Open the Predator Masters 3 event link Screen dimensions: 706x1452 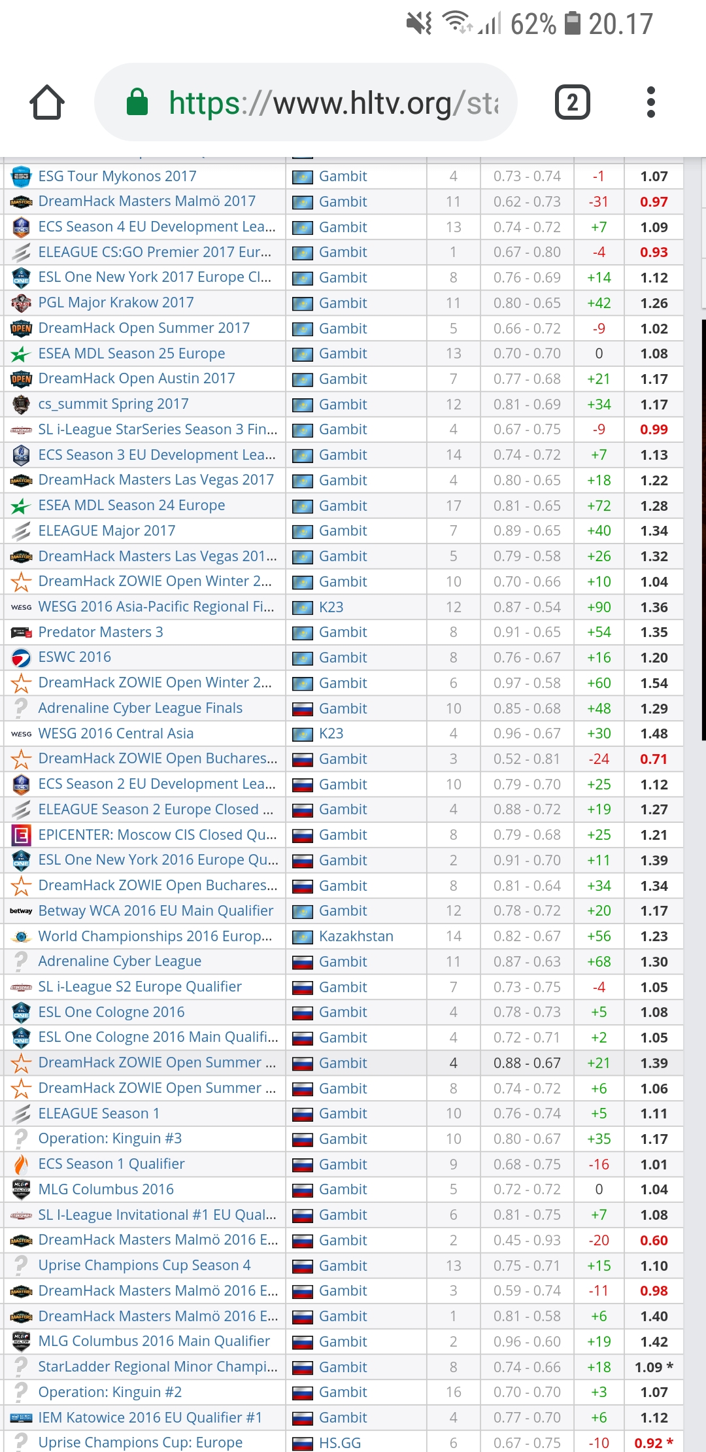[x=101, y=632]
